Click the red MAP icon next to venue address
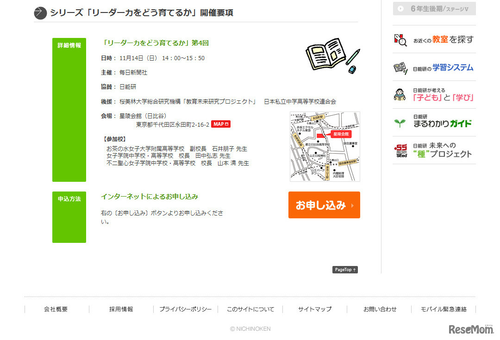This screenshot has width=500, height=340. [x=221, y=124]
